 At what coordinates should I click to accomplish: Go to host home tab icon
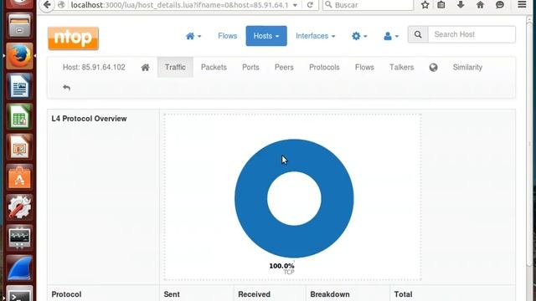click(x=145, y=67)
